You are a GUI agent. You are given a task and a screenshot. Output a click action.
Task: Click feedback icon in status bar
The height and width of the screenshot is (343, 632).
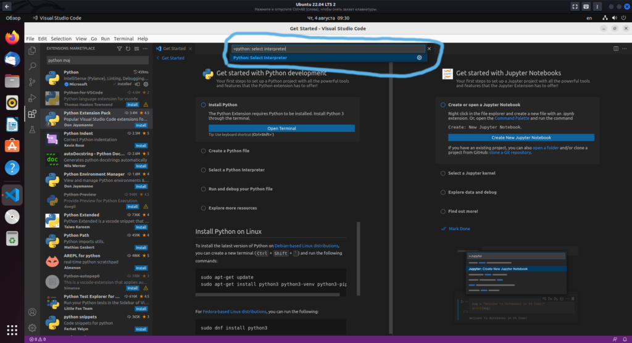point(615,339)
